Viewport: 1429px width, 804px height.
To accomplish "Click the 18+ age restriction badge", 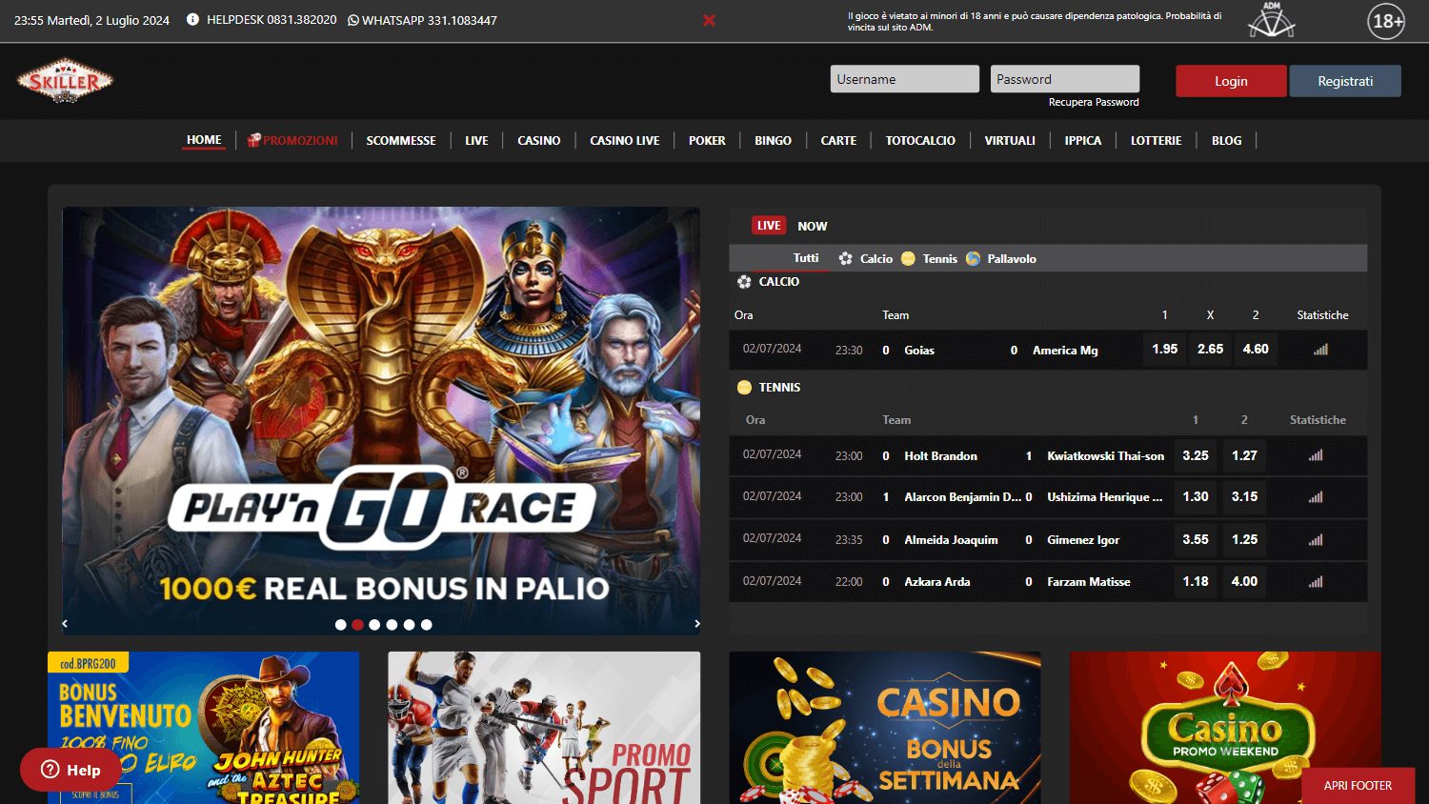I will (1386, 21).
